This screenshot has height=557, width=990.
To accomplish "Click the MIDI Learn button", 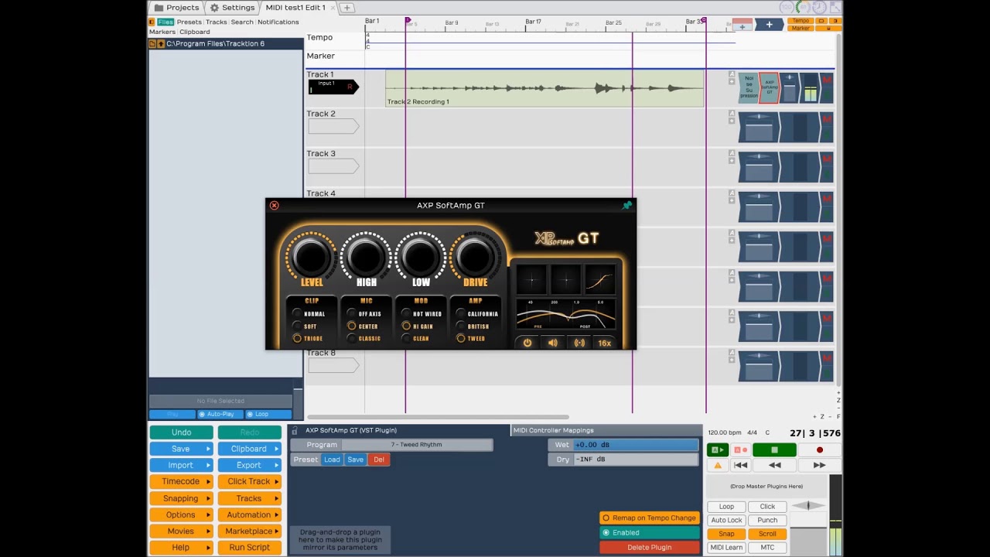I will (x=726, y=547).
